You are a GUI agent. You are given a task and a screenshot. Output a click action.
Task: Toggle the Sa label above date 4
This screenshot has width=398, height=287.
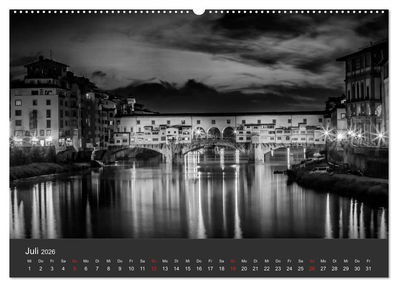(63, 261)
